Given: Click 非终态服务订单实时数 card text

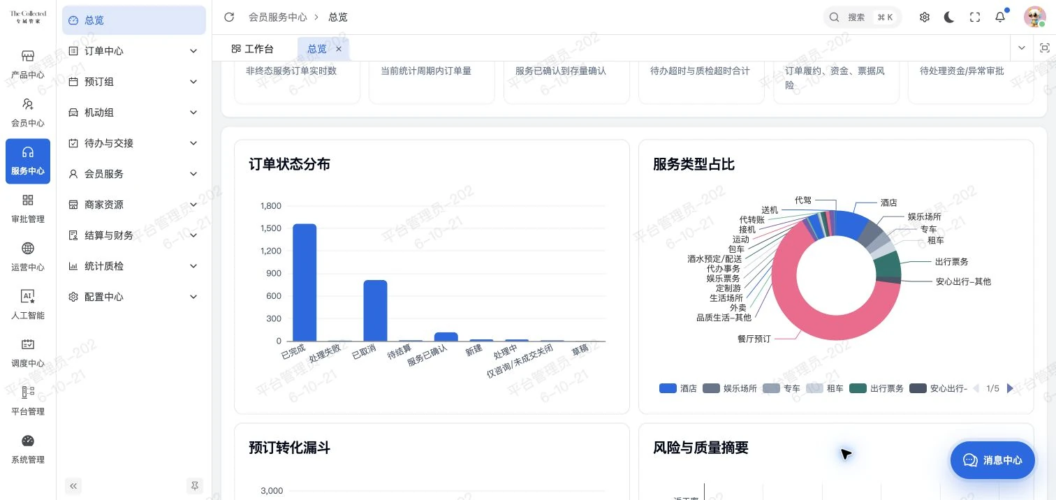Looking at the screenshot, I should [291, 71].
